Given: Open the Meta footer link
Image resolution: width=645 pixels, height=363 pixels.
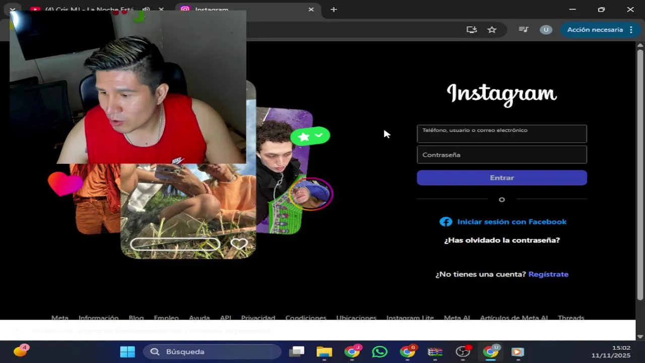Looking at the screenshot, I should click(60, 318).
